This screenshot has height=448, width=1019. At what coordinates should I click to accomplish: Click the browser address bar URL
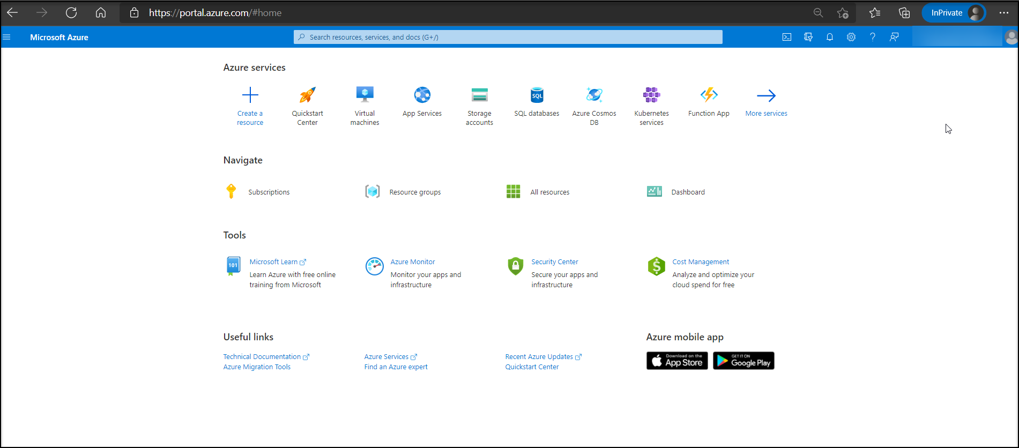click(215, 13)
